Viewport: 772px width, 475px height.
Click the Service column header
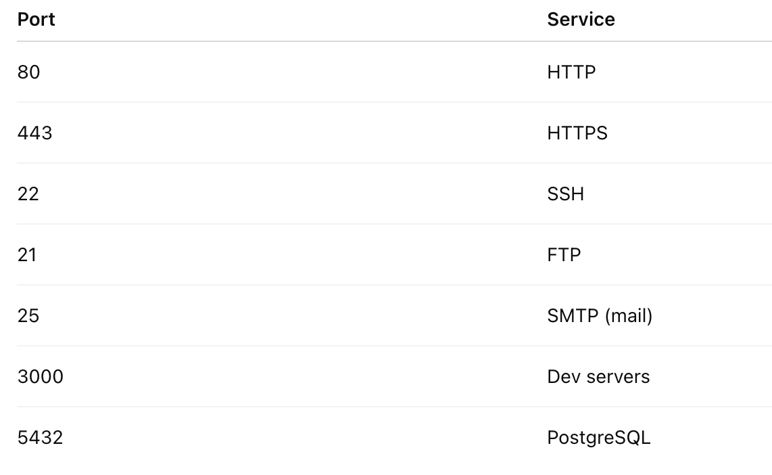[581, 20]
